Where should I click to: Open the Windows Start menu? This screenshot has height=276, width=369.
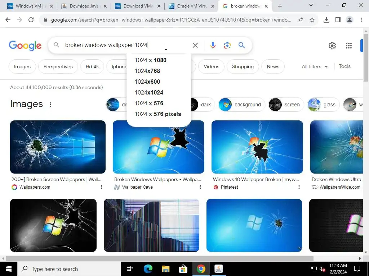coord(9,269)
